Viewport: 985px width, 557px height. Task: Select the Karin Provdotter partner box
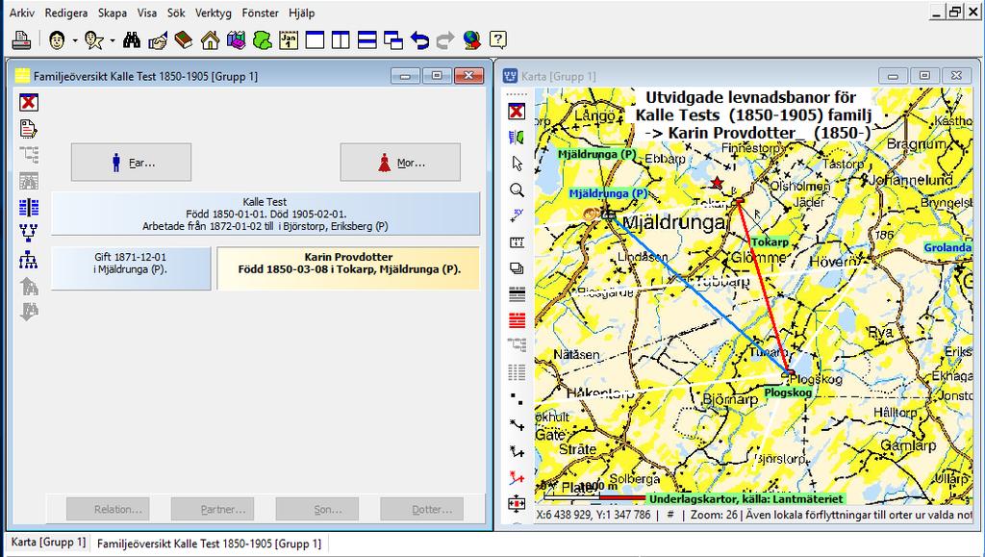tap(348, 268)
